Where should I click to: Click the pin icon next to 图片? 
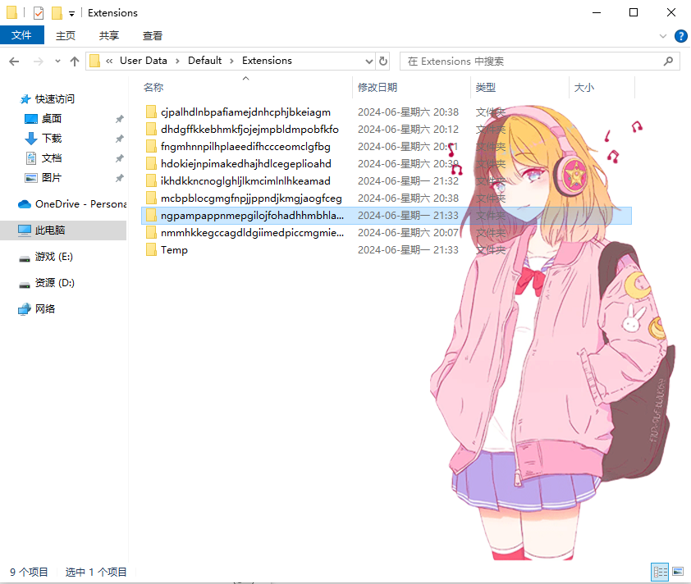point(120,178)
